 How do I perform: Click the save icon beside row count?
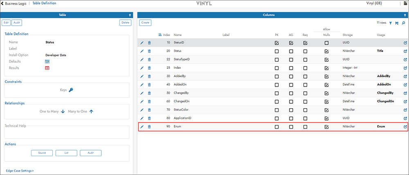pos(397,23)
